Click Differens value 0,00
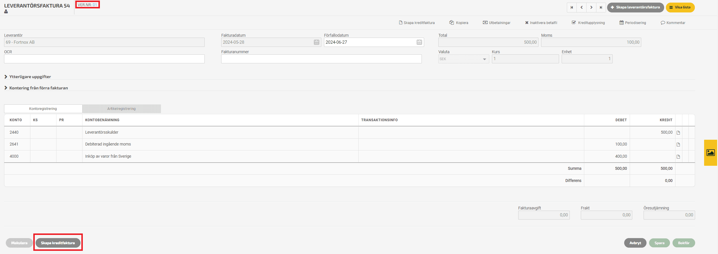Viewport: 718px width, 254px height. (668, 181)
